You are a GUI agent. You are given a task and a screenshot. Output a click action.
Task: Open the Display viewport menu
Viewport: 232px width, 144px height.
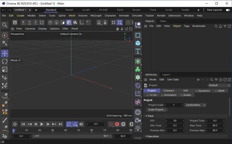click(x=43, y=29)
